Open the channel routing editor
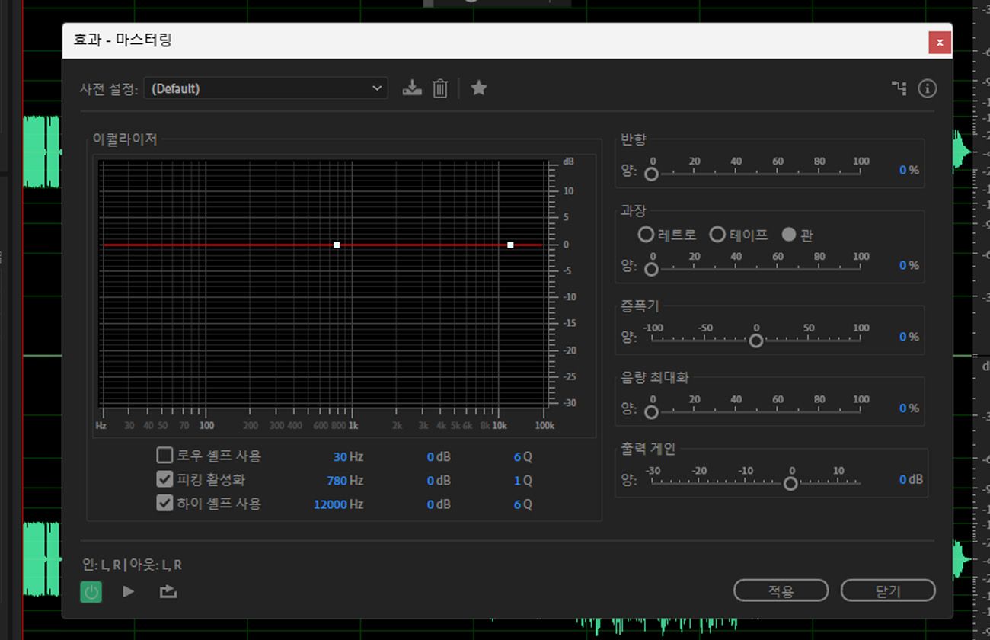This screenshot has height=640, width=990. click(x=899, y=88)
